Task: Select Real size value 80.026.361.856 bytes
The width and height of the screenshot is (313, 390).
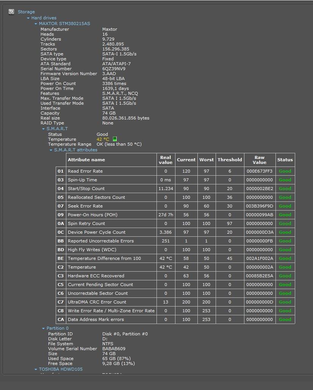Action: (x=126, y=118)
